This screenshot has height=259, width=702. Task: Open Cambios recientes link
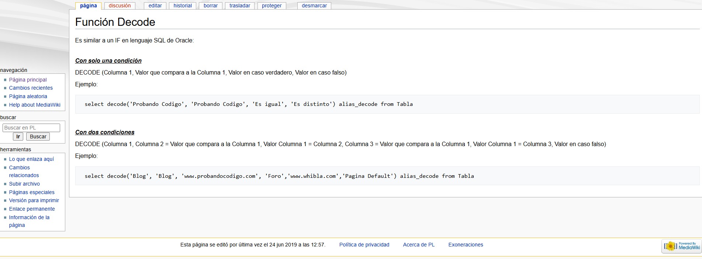[x=31, y=88]
